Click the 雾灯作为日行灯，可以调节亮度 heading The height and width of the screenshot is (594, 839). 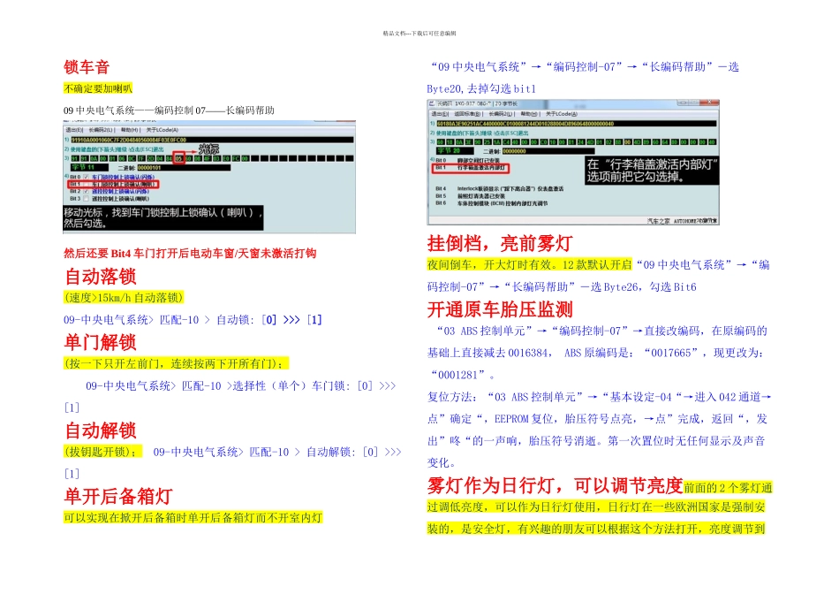coord(555,485)
